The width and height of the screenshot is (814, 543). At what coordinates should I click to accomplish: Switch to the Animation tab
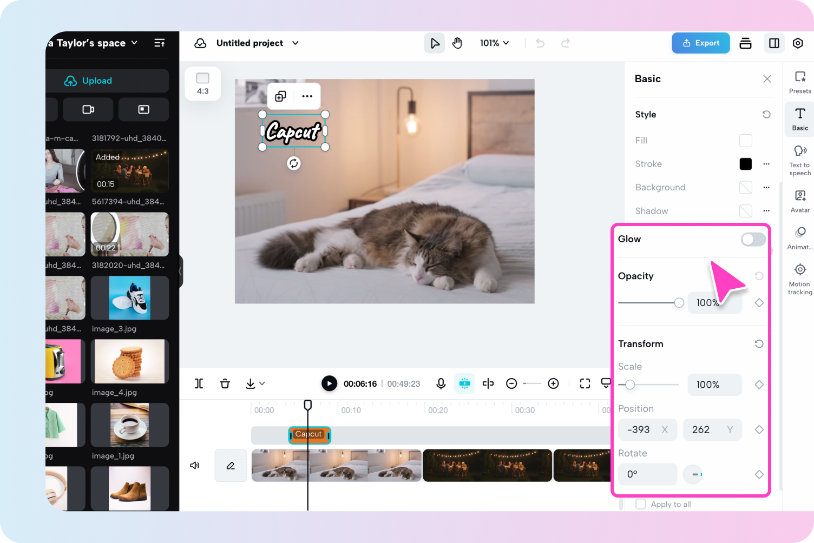pyautogui.click(x=800, y=238)
